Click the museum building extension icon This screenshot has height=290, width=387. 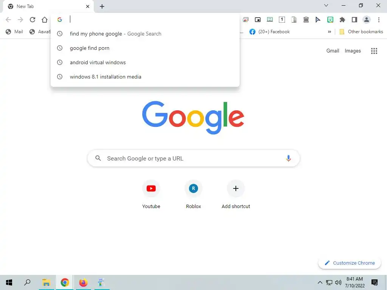(x=306, y=20)
